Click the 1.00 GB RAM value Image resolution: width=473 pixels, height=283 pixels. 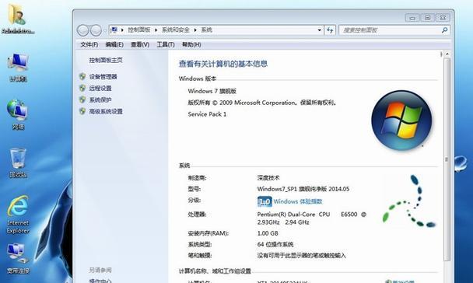point(268,233)
